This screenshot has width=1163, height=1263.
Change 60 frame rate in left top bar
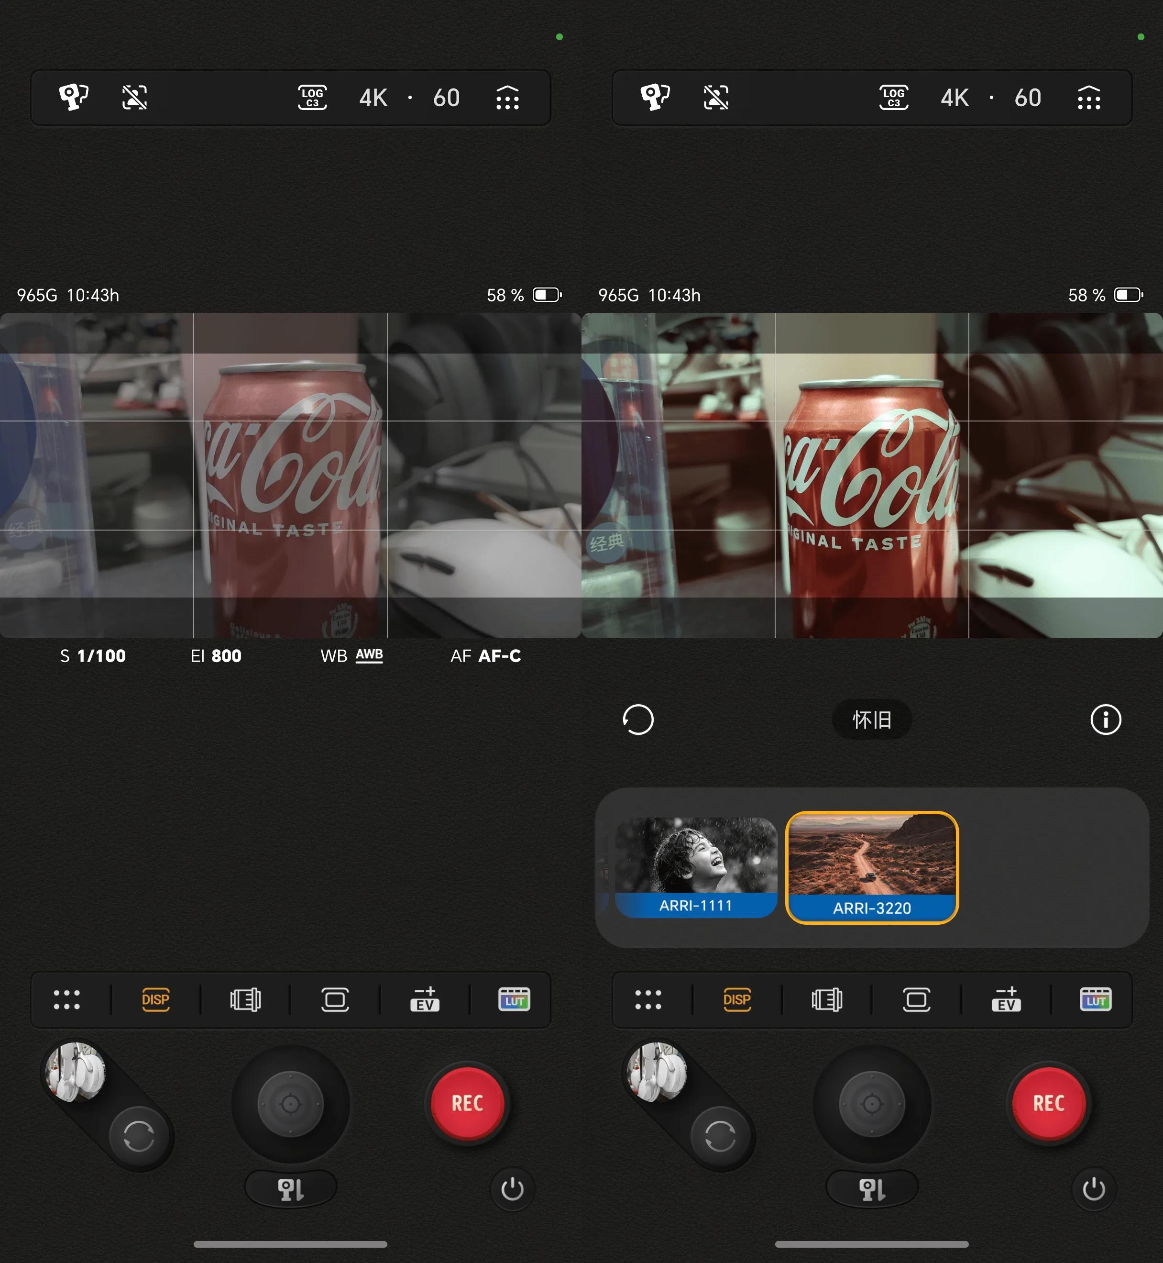[x=446, y=98]
